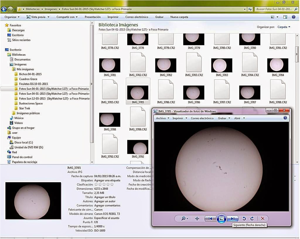
Task: Toggle the preview pane icon in Explorer toolbar
Action: point(285,17)
